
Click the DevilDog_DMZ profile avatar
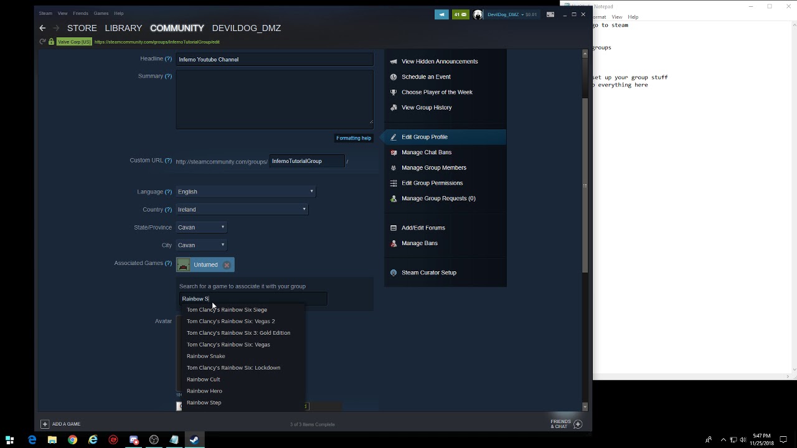(x=478, y=14)
